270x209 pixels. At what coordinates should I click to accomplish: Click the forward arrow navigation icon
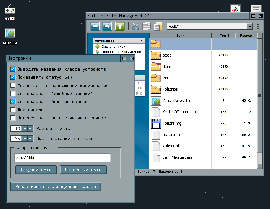coord(108,26)
